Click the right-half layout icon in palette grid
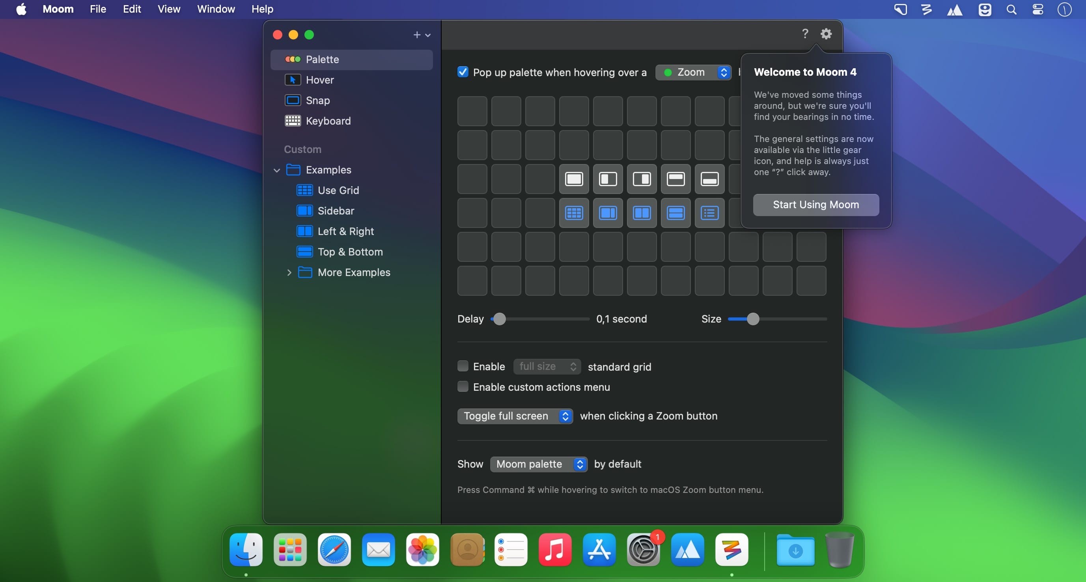This screenshot has width=1086, height=582. tap(642, 179)
